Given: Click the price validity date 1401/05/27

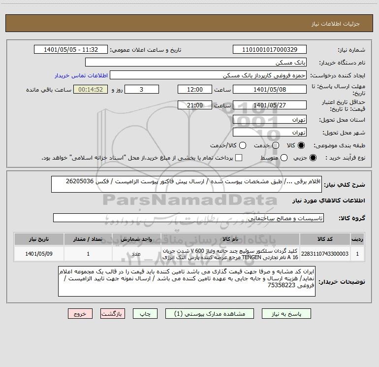Looking at the screenshot, I should point(270,105).
